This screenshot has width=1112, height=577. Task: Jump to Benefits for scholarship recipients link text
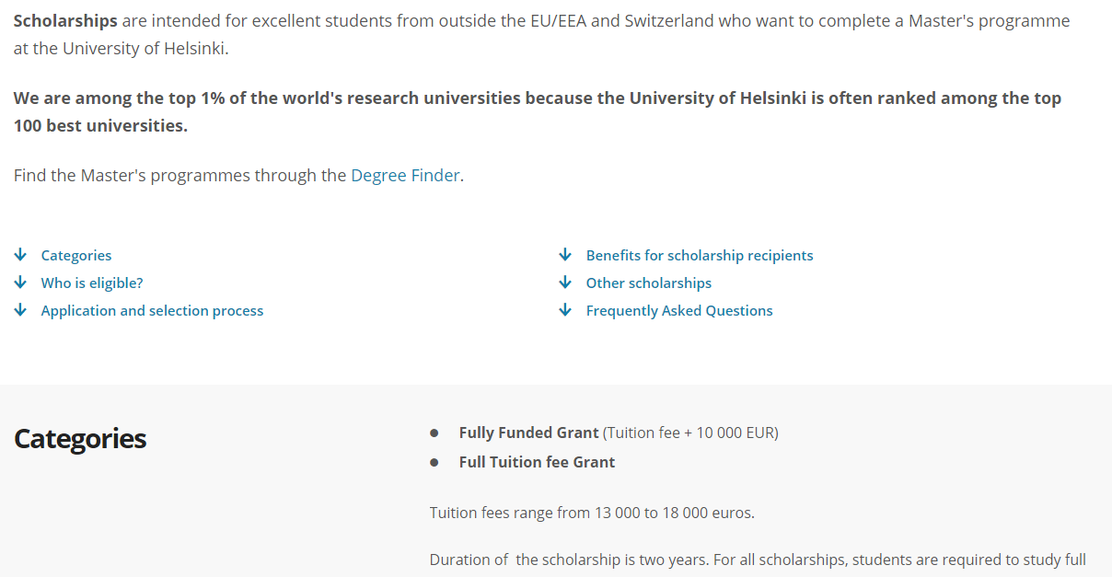[x=700, y=256]
